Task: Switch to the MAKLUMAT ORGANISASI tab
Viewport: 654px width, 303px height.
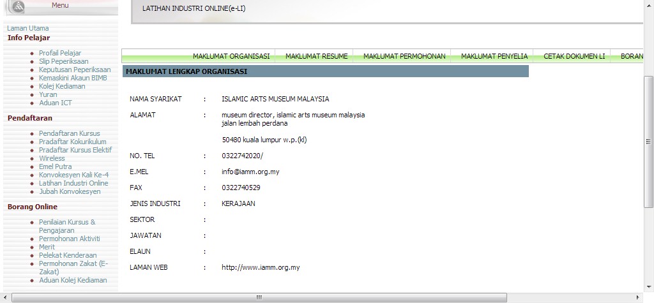Action: [x=231, y=56]
